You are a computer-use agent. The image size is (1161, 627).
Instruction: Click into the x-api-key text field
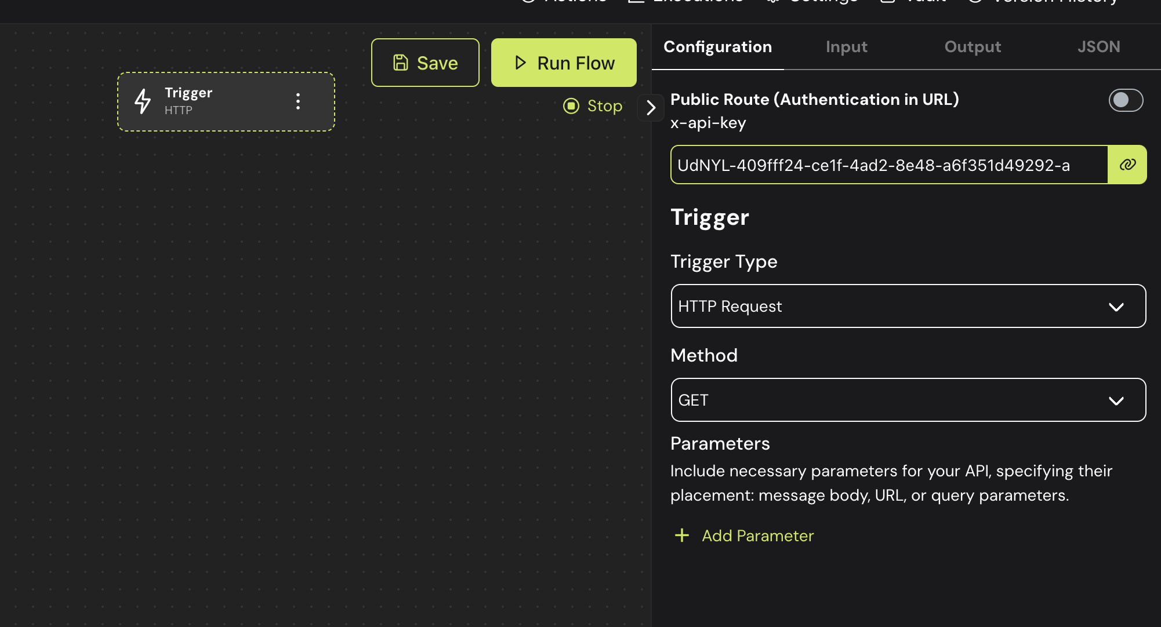click(x=888, y=165)
